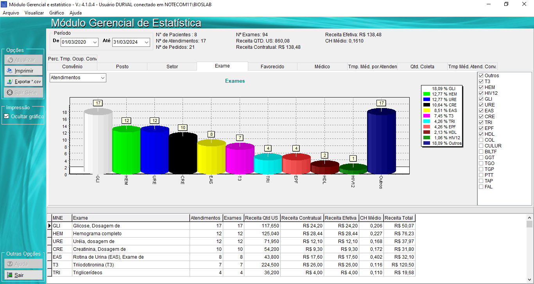Switch to the Favorecido tab

(x=272, y=67)
